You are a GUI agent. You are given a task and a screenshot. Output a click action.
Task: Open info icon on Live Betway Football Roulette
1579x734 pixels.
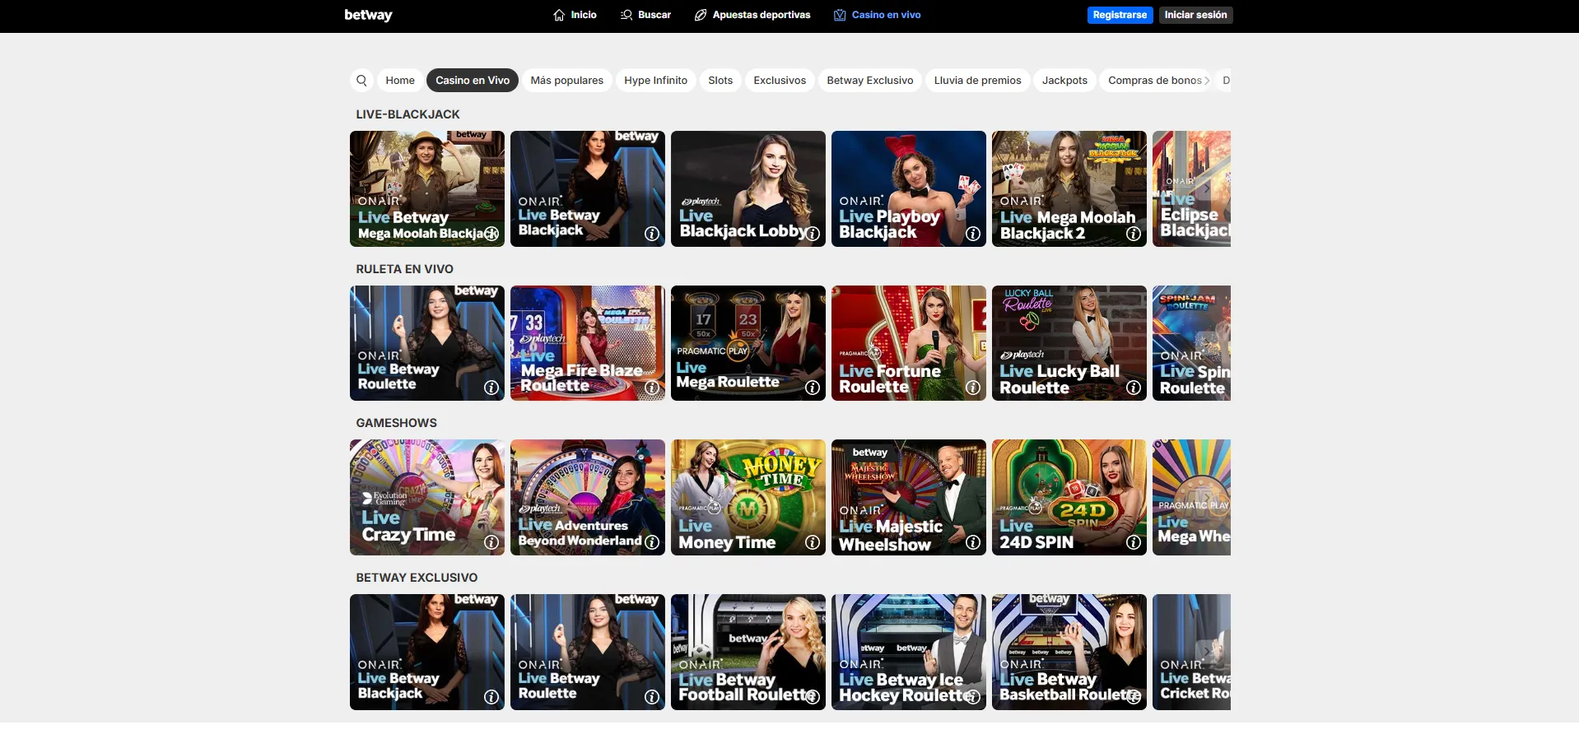click(x=813, y=697)
